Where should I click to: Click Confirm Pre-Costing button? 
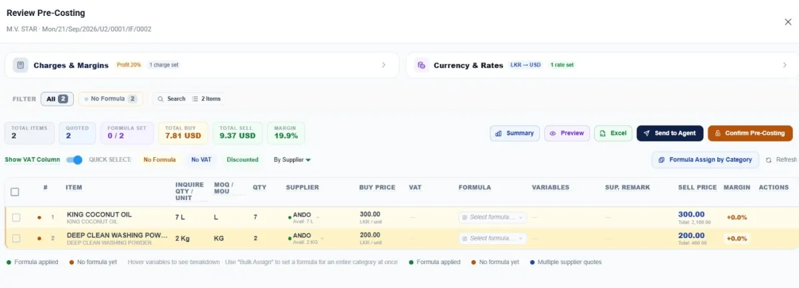(x=750, y=133)
